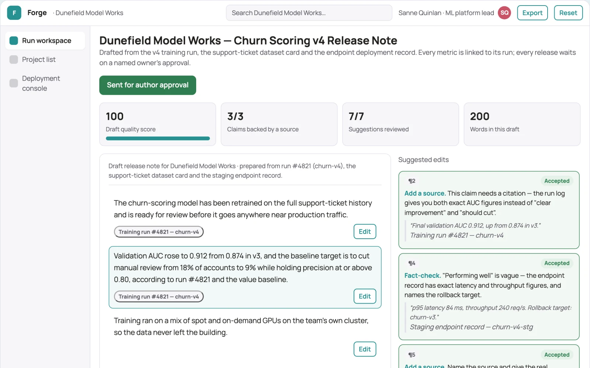Click 'Dunefield Model Works' next to Forge
The width and height of the screenshot is (590, 368).
point(89,13)
